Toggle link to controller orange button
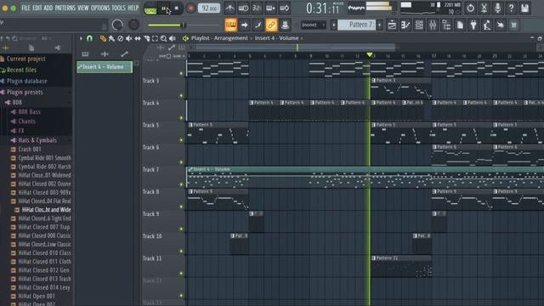 point(271,25)
